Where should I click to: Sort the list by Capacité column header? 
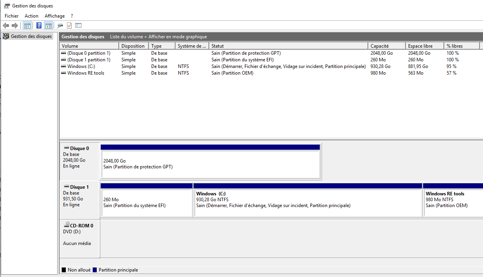380,46
